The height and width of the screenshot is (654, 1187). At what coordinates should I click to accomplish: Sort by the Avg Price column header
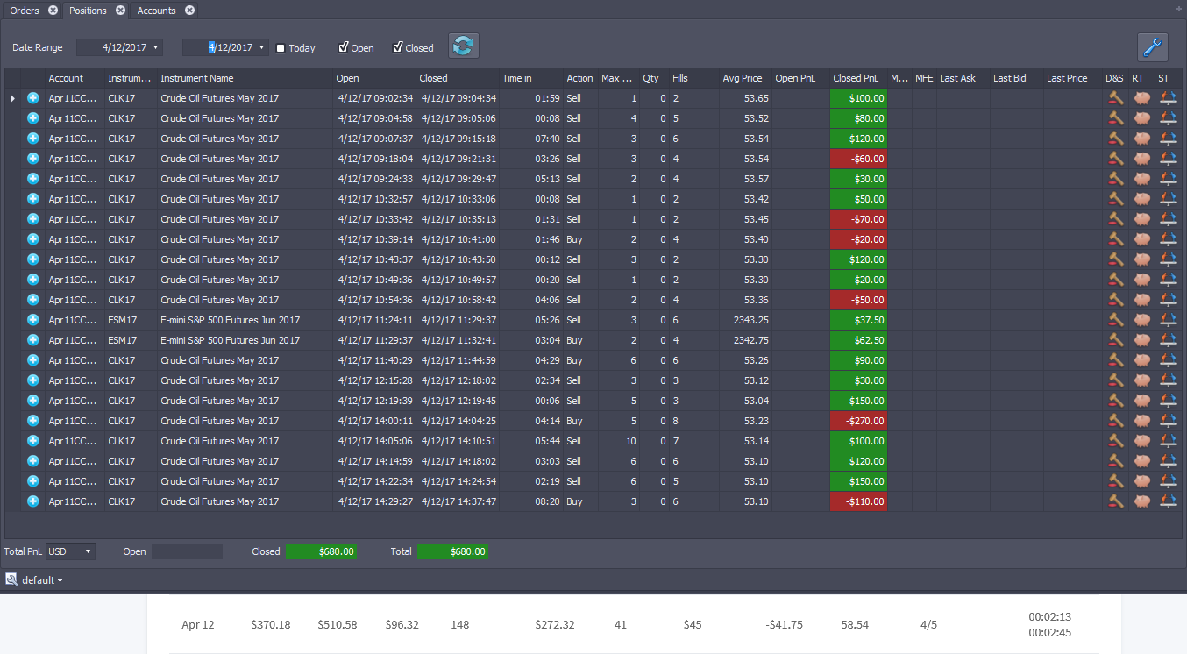point(742,78)
